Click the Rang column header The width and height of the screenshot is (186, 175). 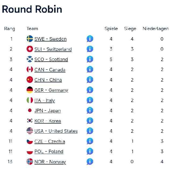tap(10, 29)
